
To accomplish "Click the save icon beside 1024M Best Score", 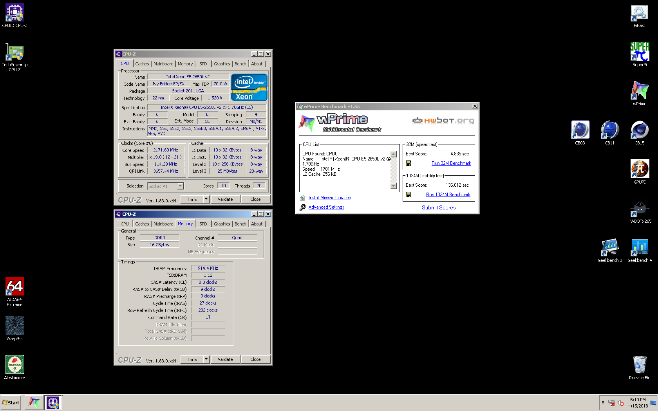I will (409, 195).
